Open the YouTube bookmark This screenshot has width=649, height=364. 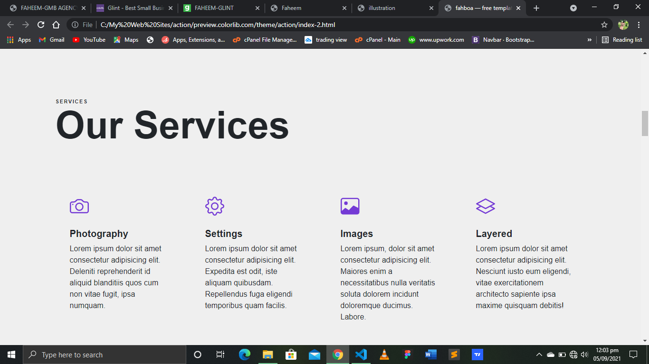click(89, 40)
